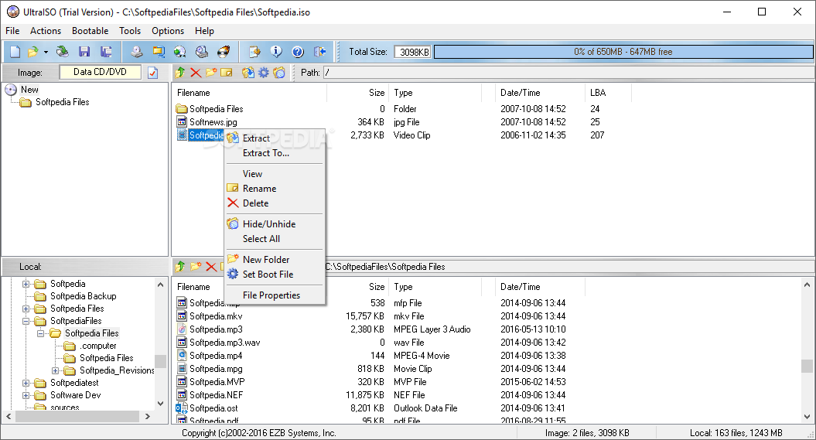Click the New Folder icon in Local toolbar
Image resolution: width=816 pixels, height=440 pixels.
coord(196,266)
